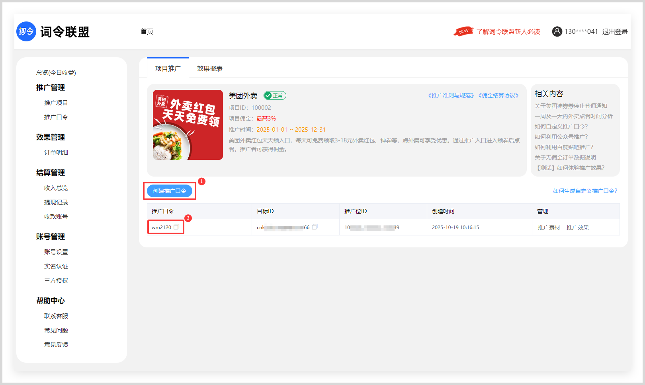Open 《佣金结算协议》 link
Screen dimensions: 645x385
click(x=498, y=95)
